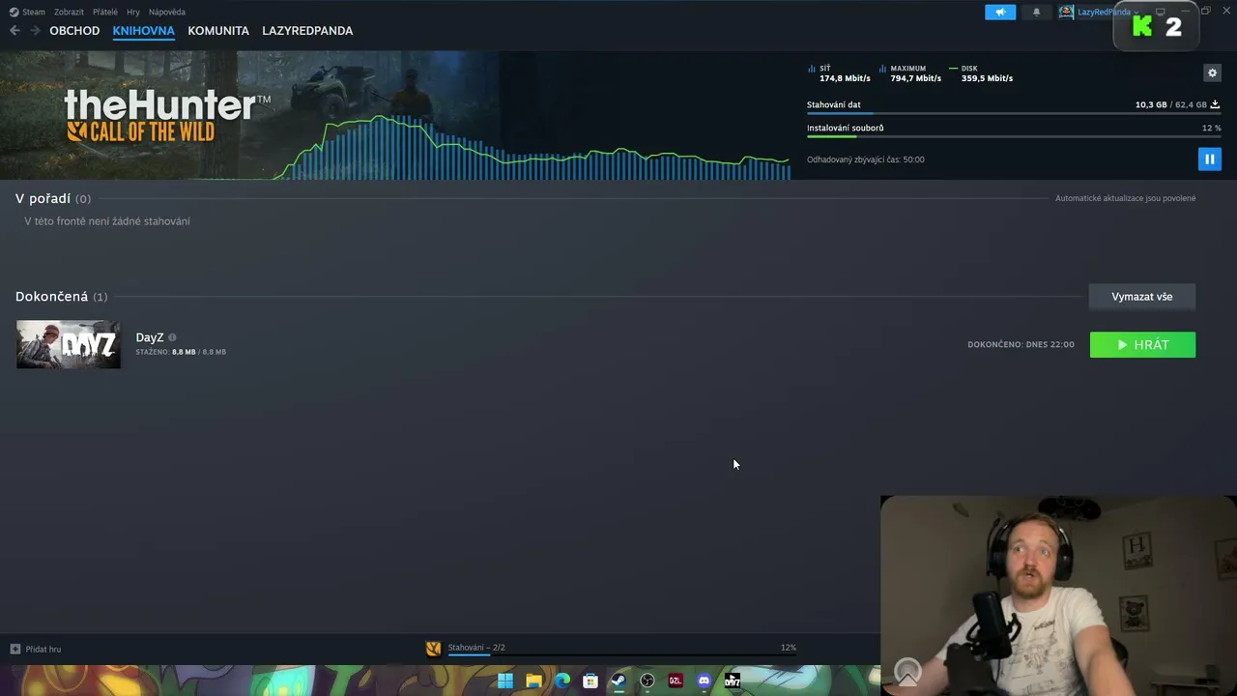Image resolution: width=1237 pixels, height=696 pixels.
Task: Switch to the KNIHOVNA tab
Action: pos(144,31)
